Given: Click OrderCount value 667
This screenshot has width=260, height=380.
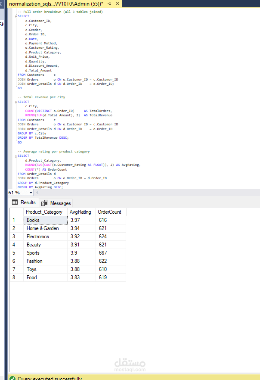Looking at the screenshot, I should tap(111, 253).
